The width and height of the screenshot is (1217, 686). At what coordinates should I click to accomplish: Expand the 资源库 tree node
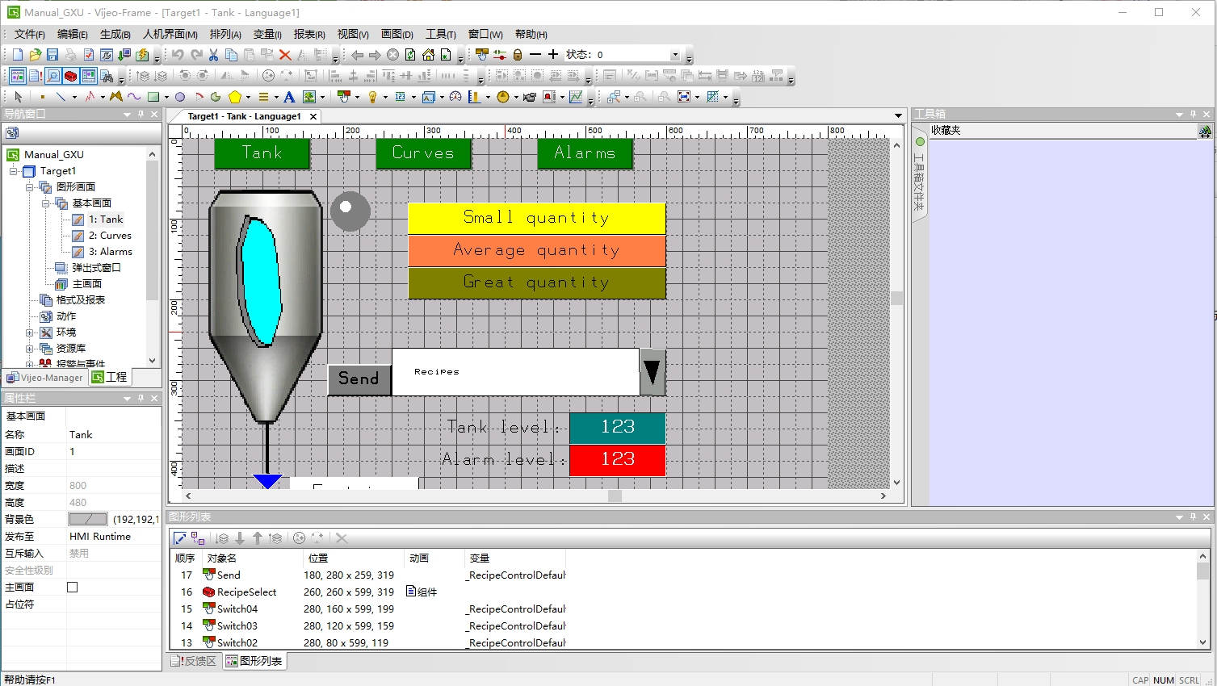coord(30,349)
